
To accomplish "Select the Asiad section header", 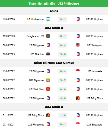I will [54, 11].
